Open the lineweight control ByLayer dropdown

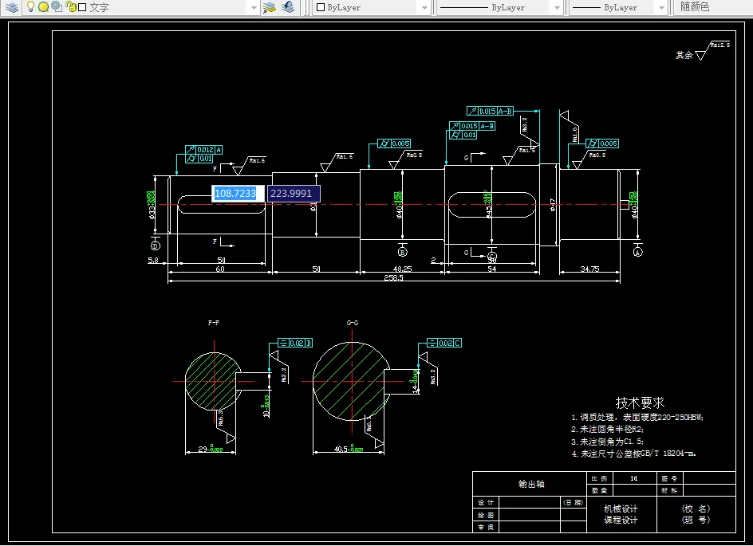pos(619,7)
